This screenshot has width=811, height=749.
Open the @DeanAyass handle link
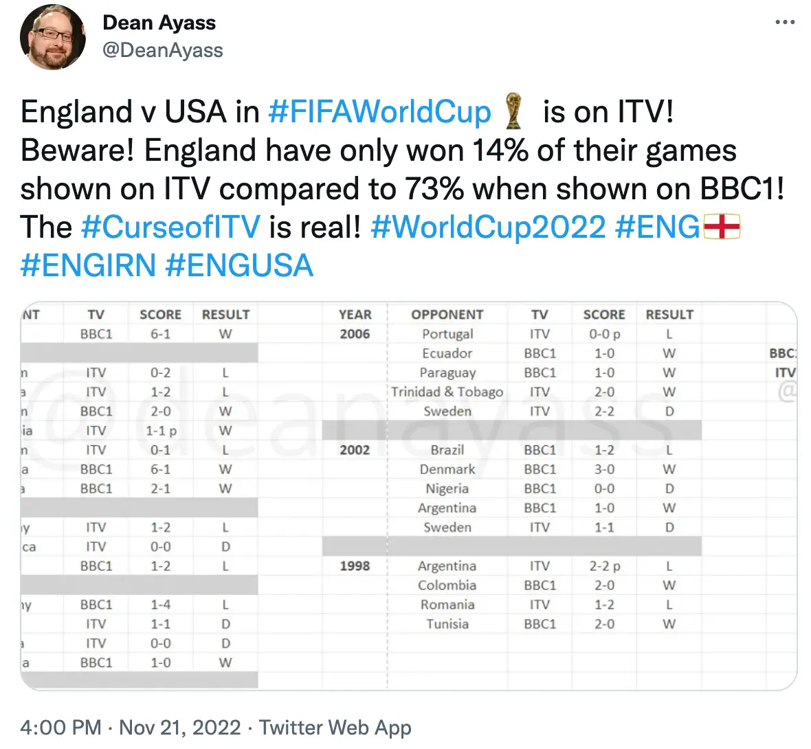[163, 50]
